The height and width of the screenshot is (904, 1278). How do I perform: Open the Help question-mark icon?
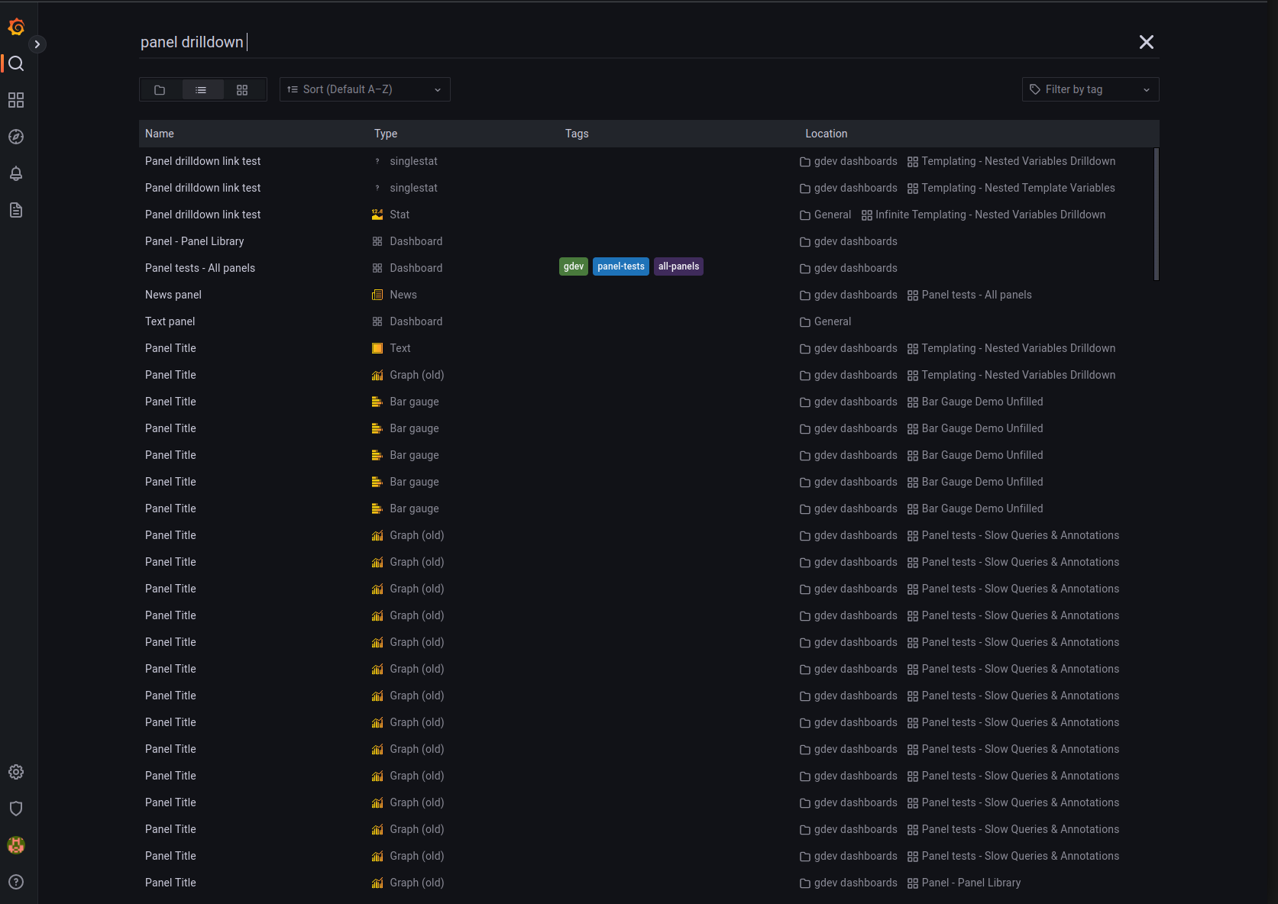pyautogui.click(x=16, y=882)
